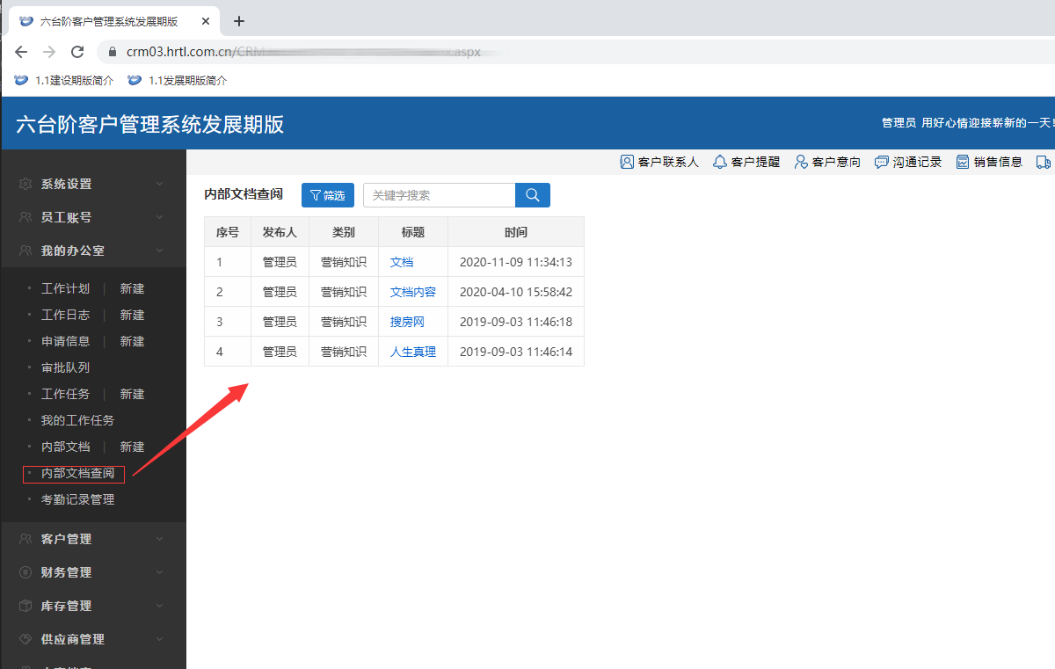Click the 系统设置 gear icon
1055x669 pixels.
tap(25, 184)
